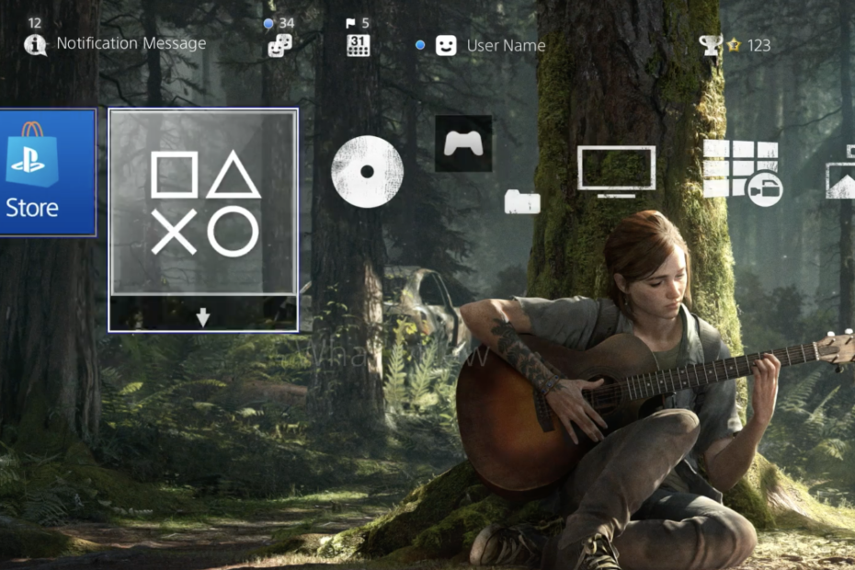
Task: Open the trophy cup icon
Action: 710,45
